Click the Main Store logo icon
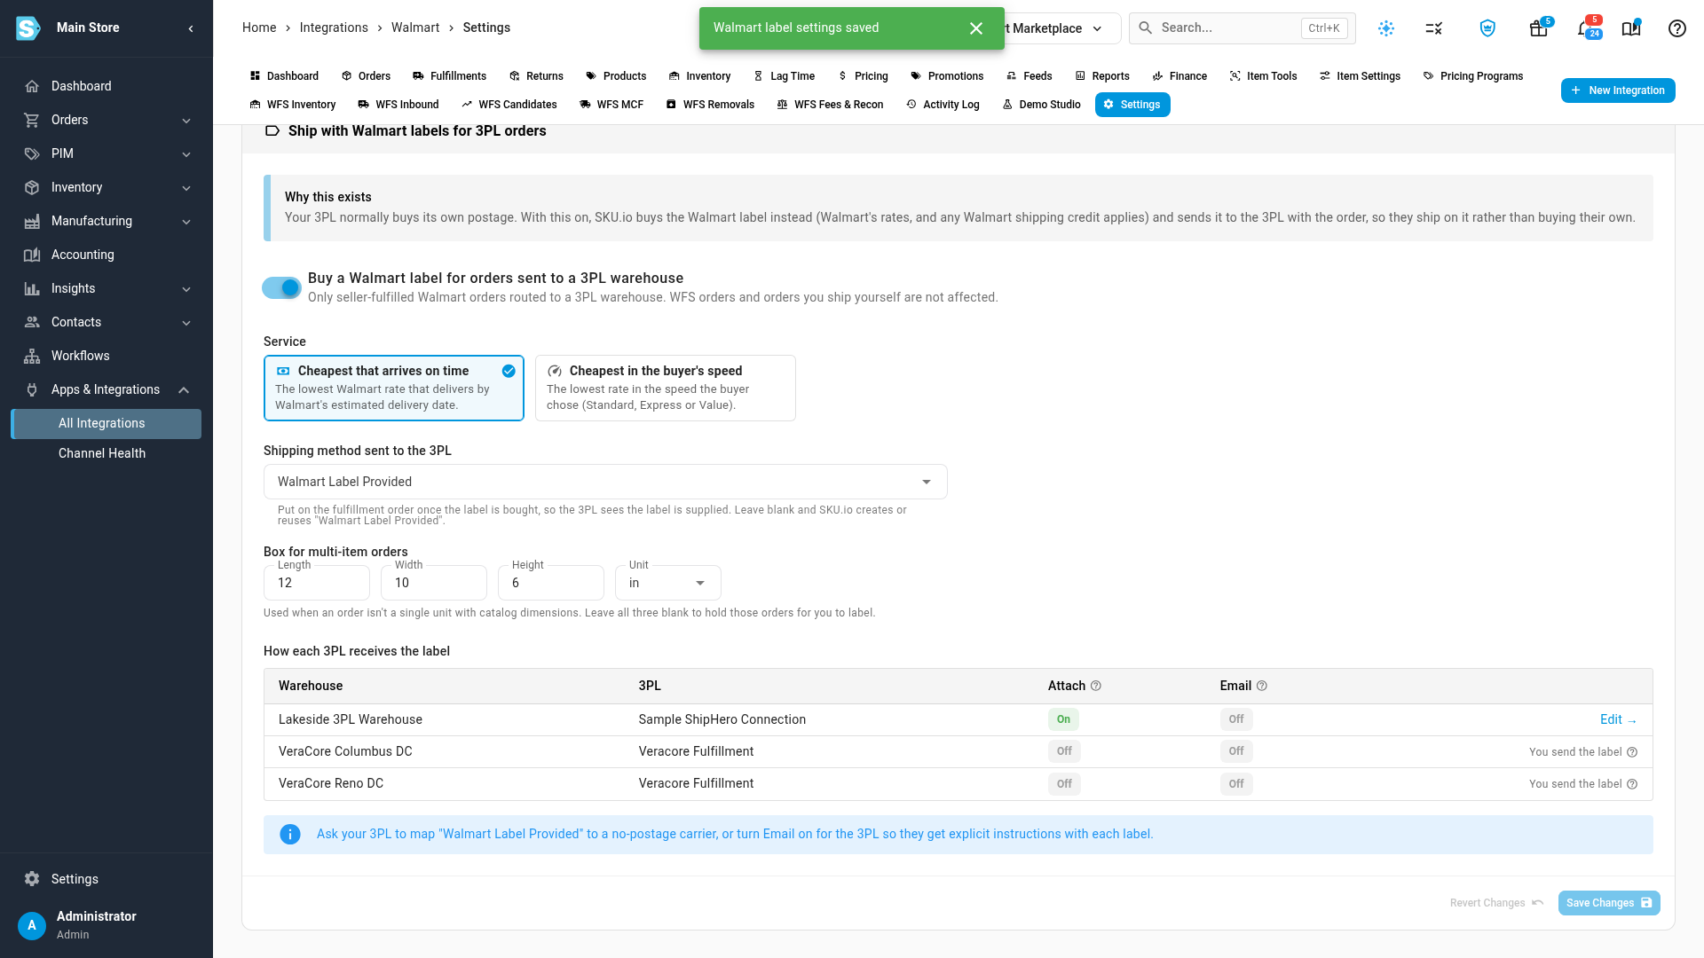This screenshot has height=958, width=1704. click(28, 28)
